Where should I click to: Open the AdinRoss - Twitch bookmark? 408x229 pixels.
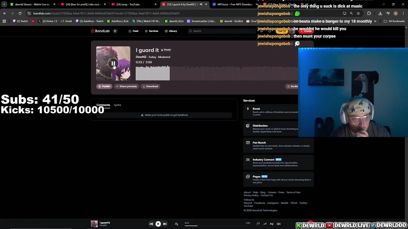coord(89,21)
